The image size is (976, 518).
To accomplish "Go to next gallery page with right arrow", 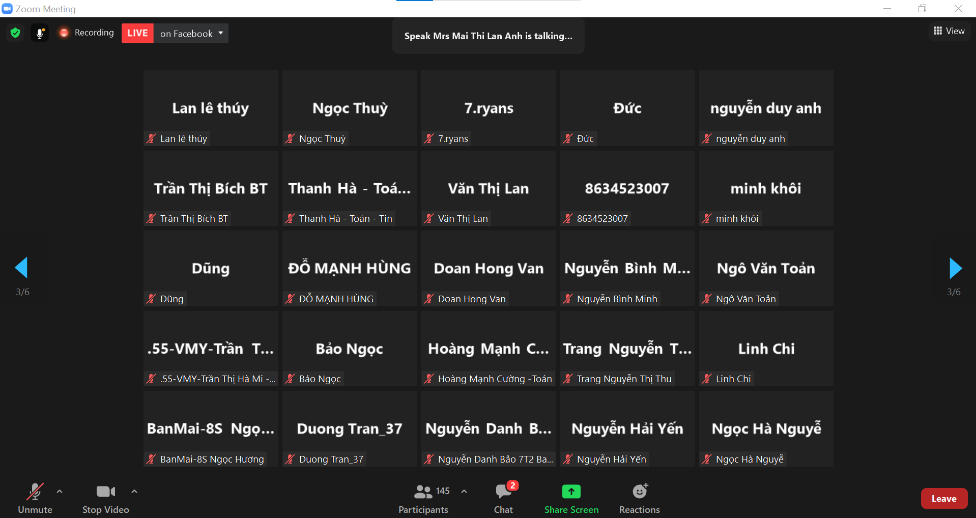I will 955,268.
